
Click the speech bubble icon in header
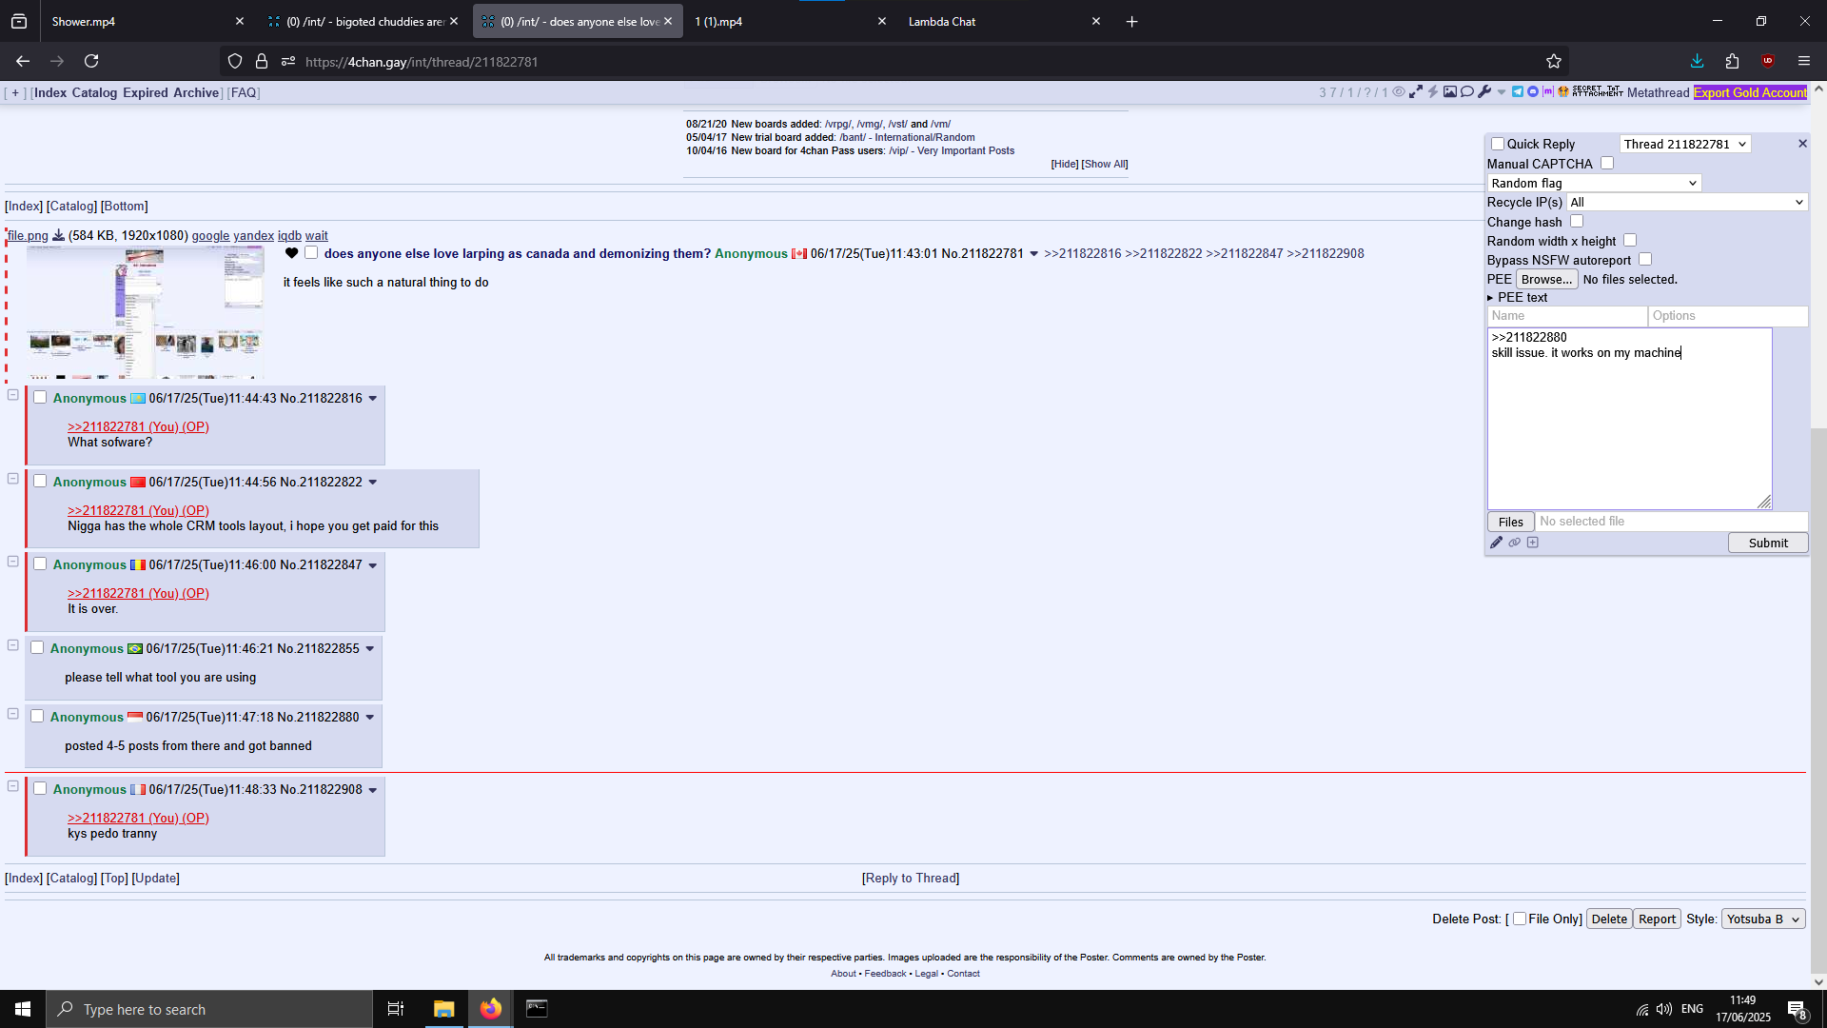coord(1467,92)
